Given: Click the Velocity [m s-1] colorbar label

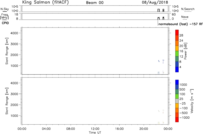Looking at the screenshot, I should click(192, 101).
